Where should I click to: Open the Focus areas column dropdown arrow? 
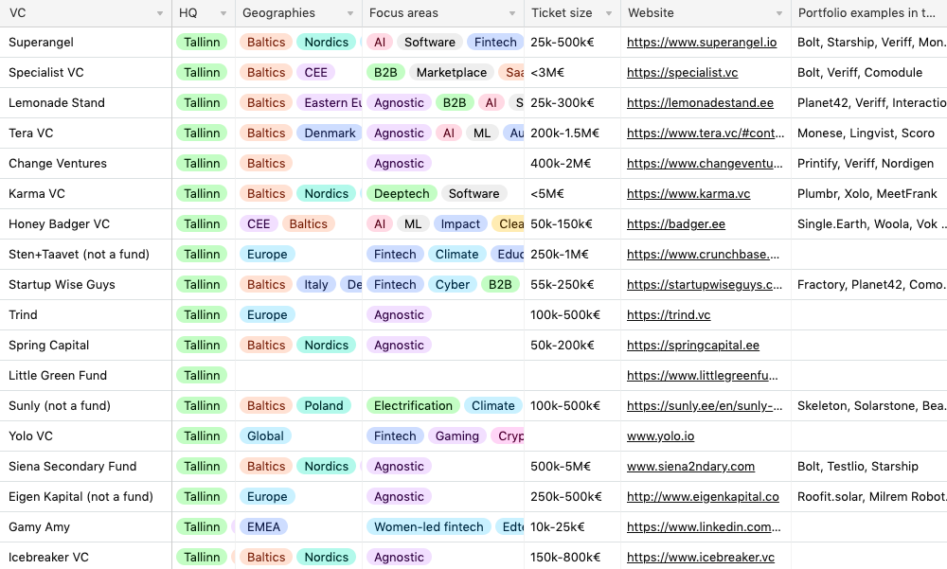512,13
